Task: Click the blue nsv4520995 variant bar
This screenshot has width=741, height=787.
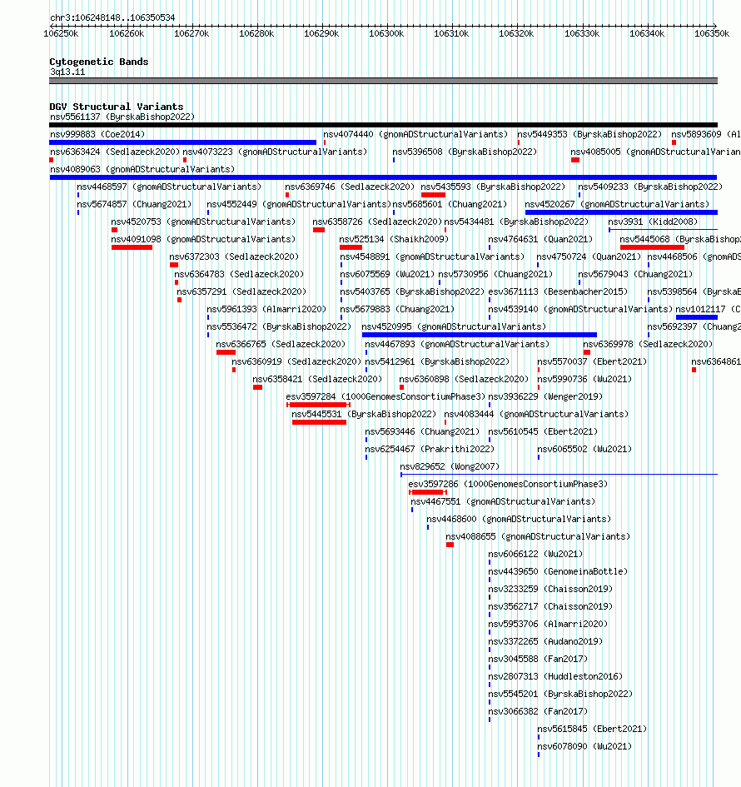Action: tap(479, 335)
